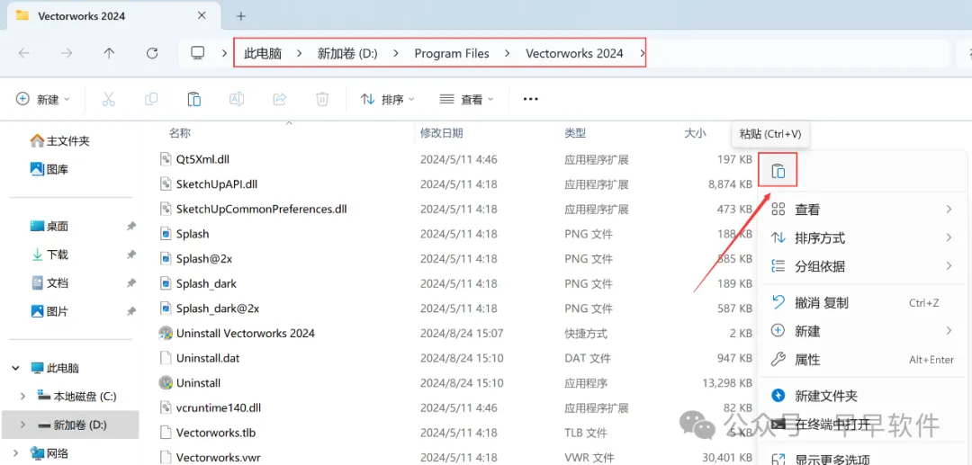Open 查看 submenu in context menu

861,210
